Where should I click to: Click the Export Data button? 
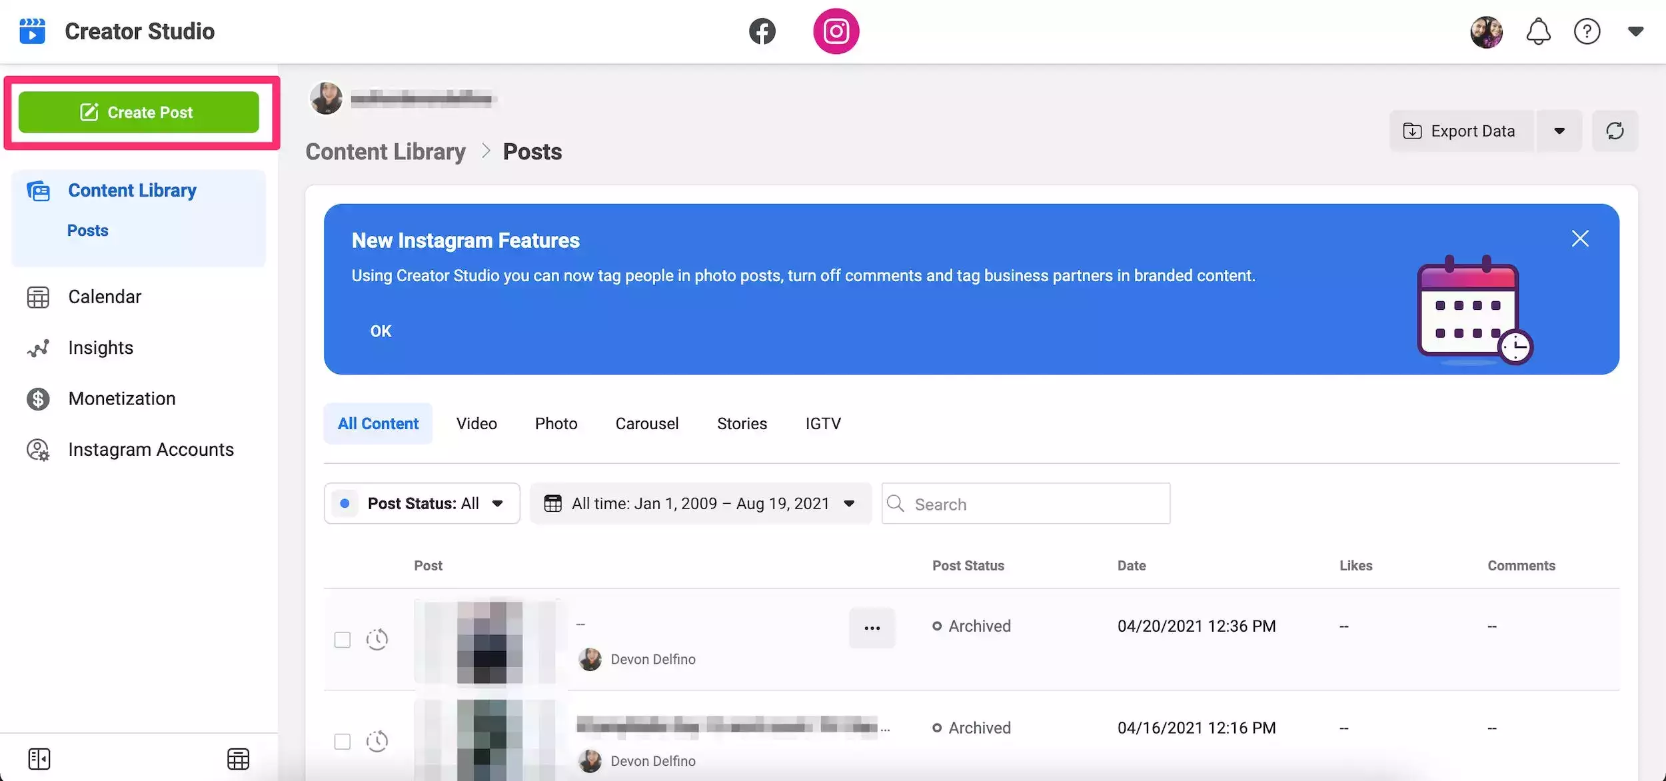1461,131
